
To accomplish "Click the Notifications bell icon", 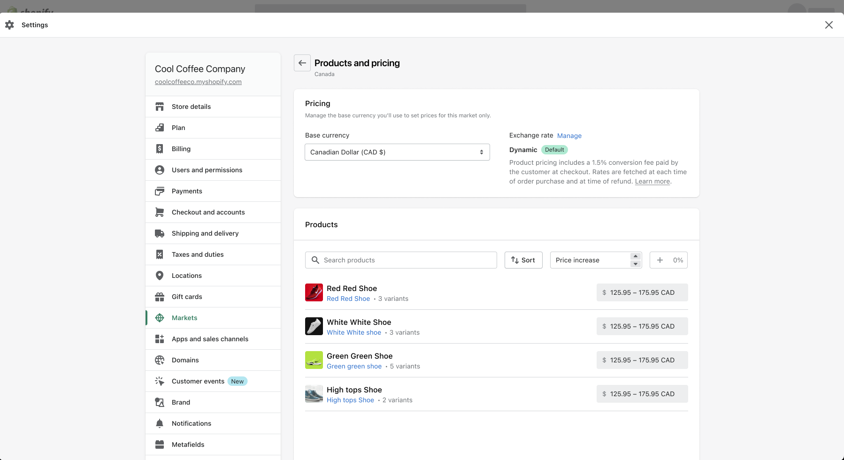I will 160,423.
